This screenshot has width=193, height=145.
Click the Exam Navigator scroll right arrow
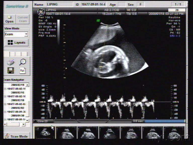(x=23, y=124)
